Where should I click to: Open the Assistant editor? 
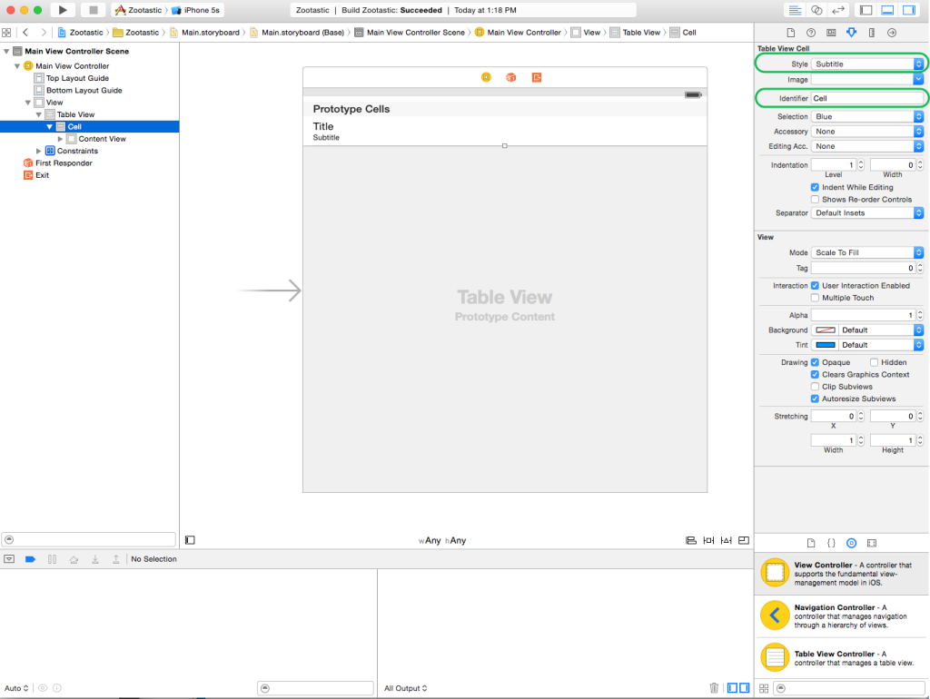(816, 10)
